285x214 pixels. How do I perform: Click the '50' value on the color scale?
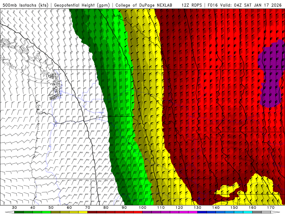[51, 208]
